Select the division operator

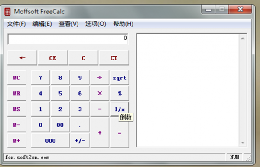click(x=100, y=78)
